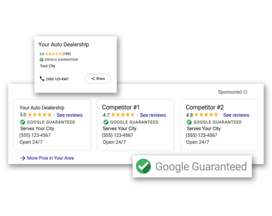Click green badge on Your Auto Dealership listing
Image resolution: width=272 pixels, height=216 pixels.
click(x=23, y=122)
